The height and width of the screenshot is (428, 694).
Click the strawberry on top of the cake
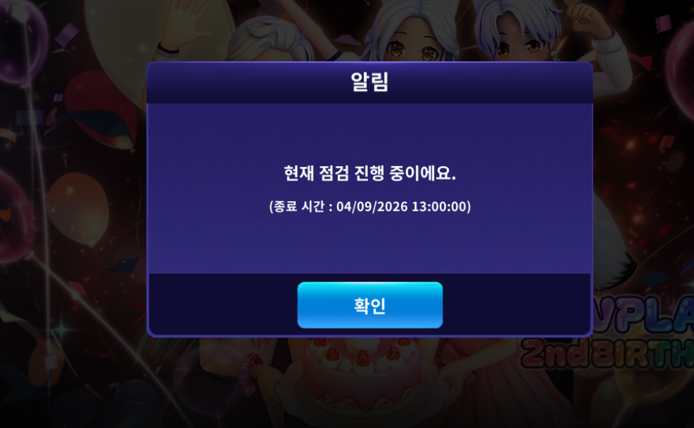coord(363,358)
